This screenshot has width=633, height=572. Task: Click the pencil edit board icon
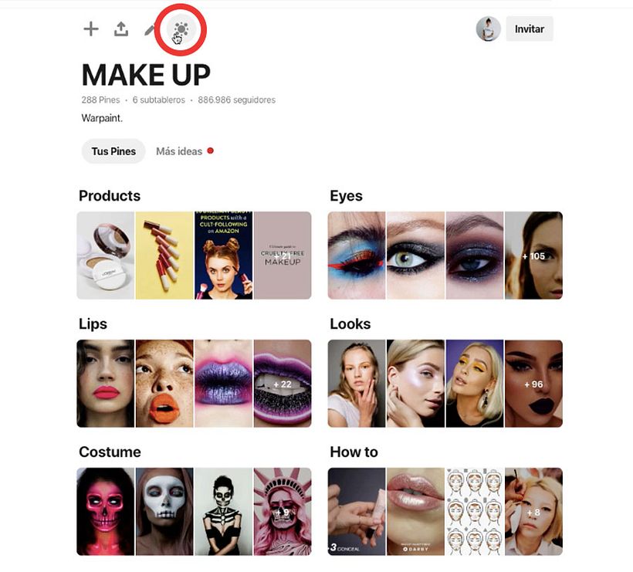point(149,30)
